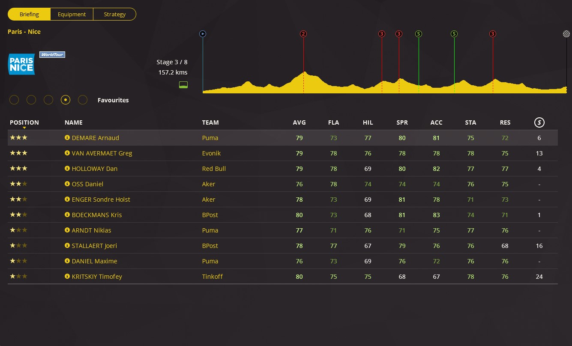Open rider BOECKMANS Kris
The image size is (572, 346).
pyautogui.click(x=97, y=215)
